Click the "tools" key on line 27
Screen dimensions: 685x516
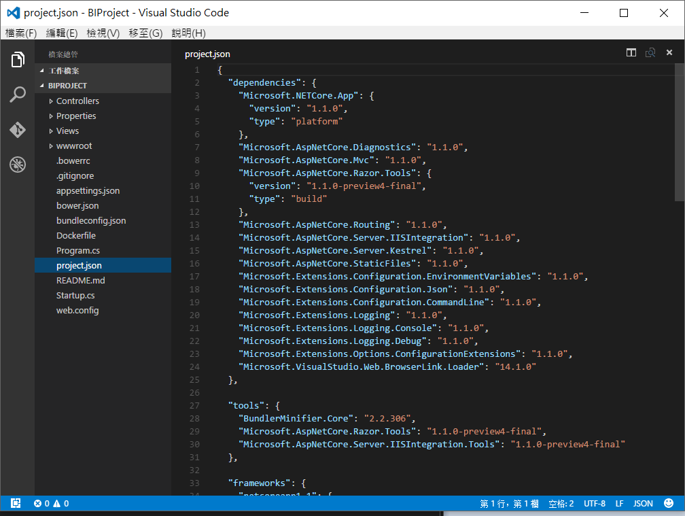pos(246,405)
